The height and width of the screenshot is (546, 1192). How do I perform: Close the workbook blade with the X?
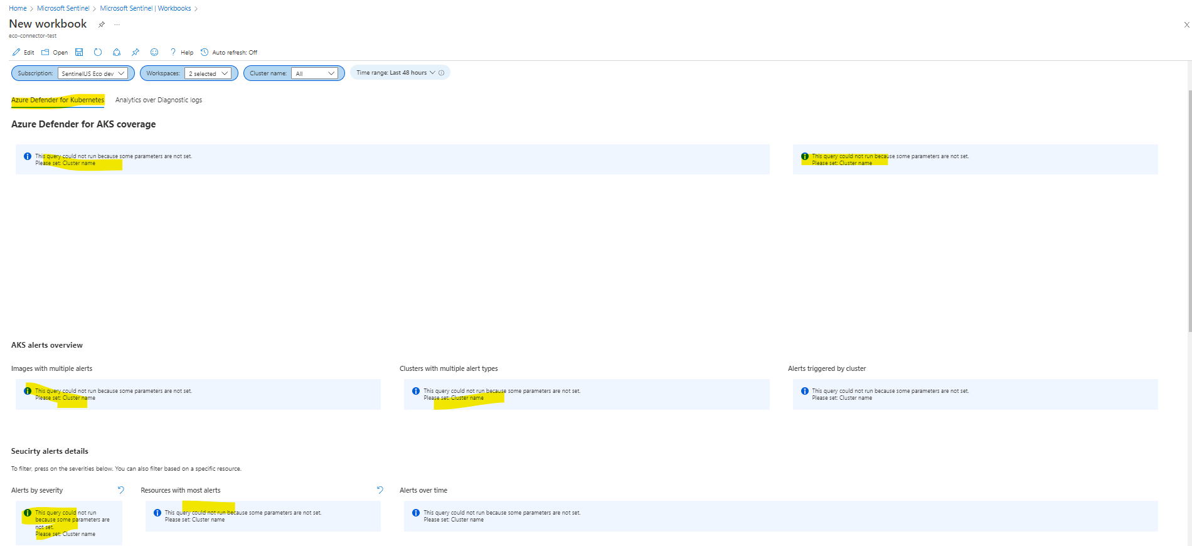coord(1186,25)
